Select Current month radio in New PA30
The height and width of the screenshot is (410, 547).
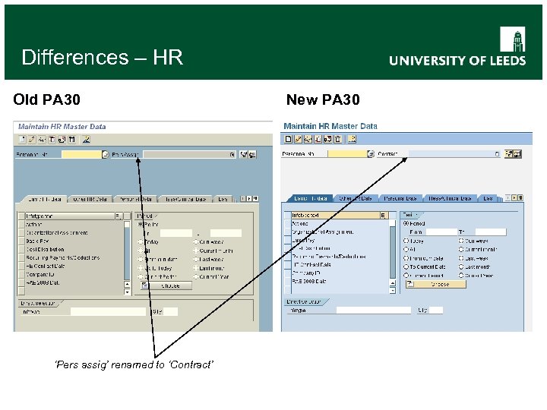(x=461, y=249)
